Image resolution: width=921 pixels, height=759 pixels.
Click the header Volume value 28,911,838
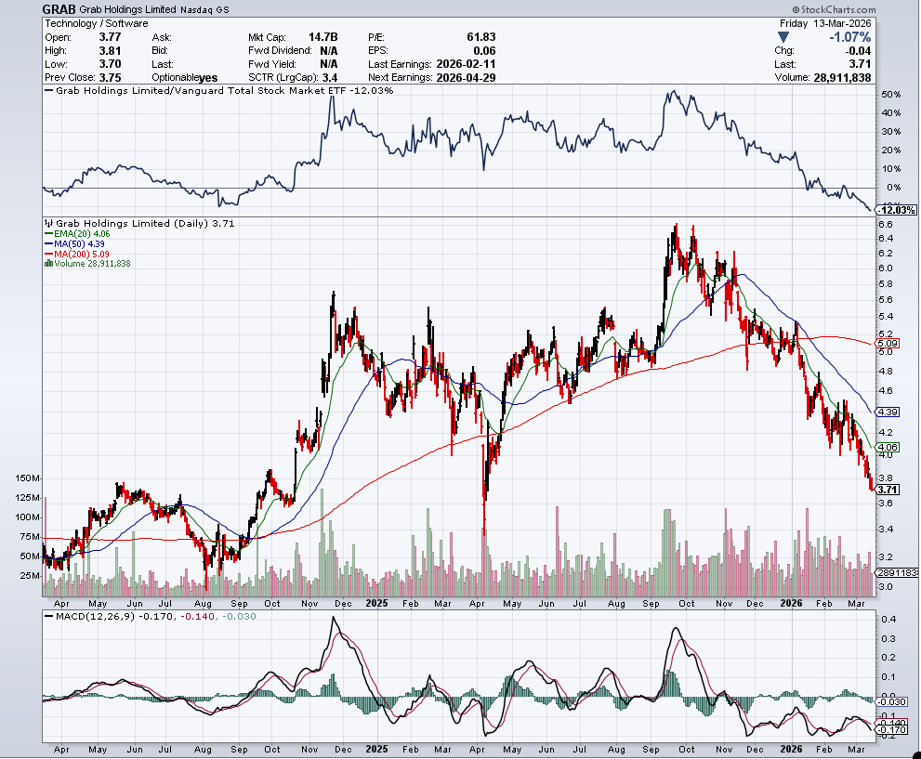tap(842, 77)
